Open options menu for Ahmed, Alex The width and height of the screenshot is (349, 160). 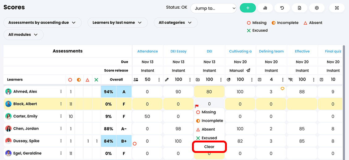coord(61,92)
